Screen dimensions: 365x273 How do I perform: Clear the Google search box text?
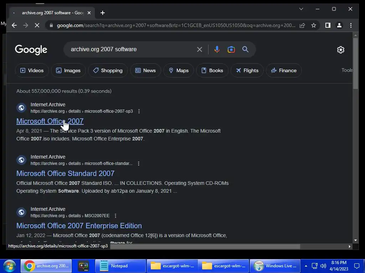[x=200, y=49]
